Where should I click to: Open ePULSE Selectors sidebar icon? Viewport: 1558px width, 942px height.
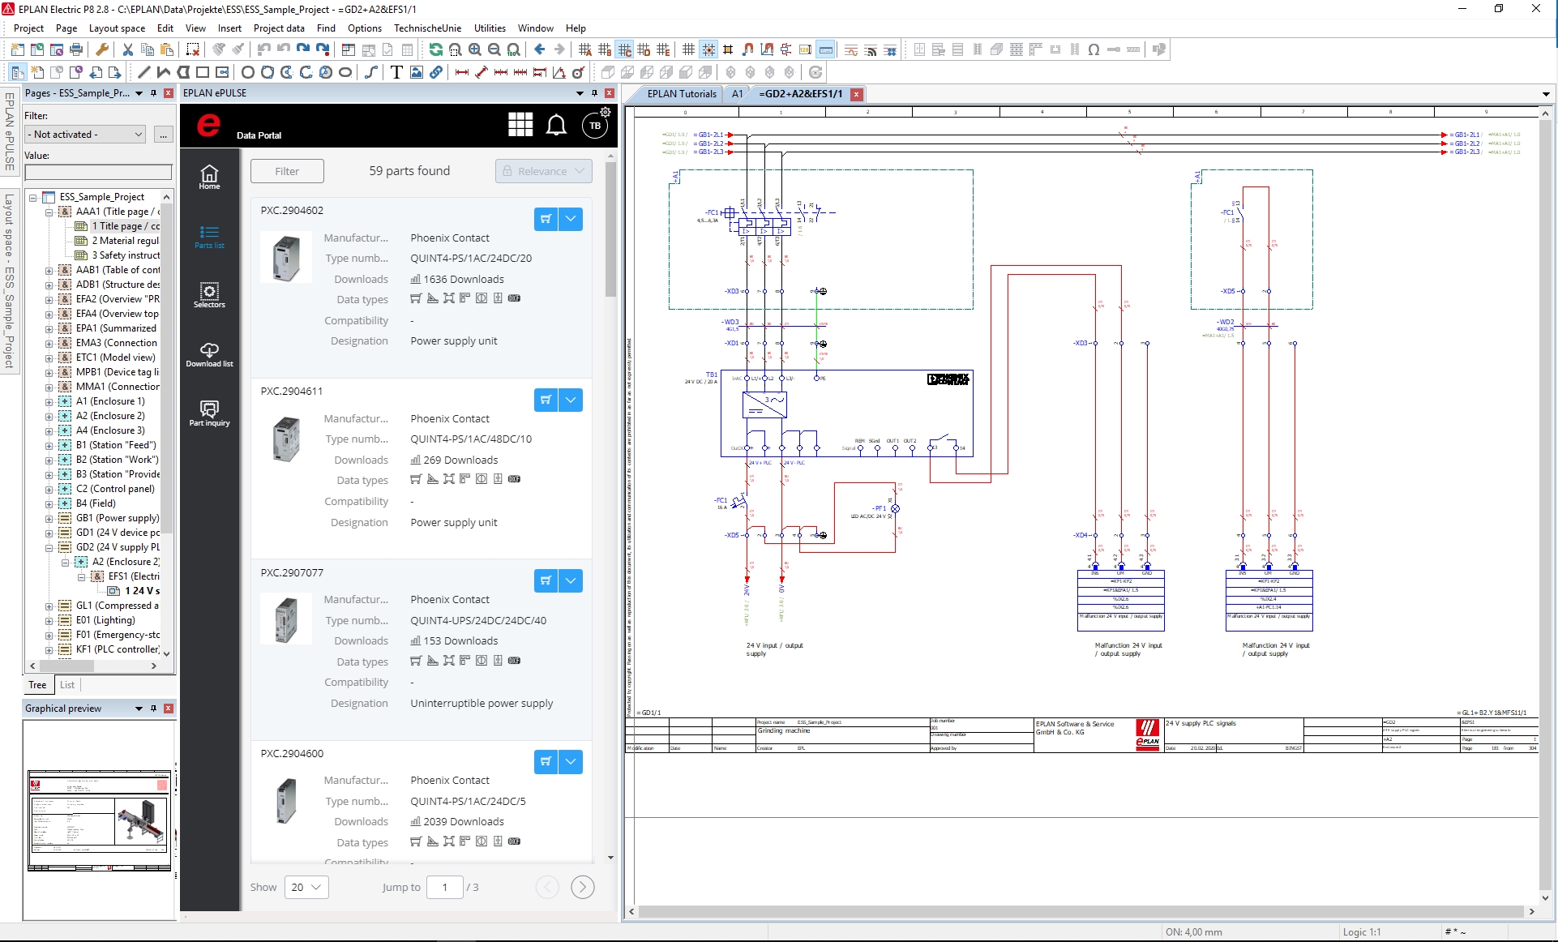209,295
